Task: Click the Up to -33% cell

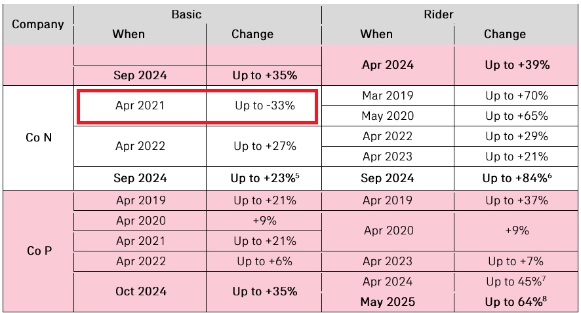Action: click(265, 105)
